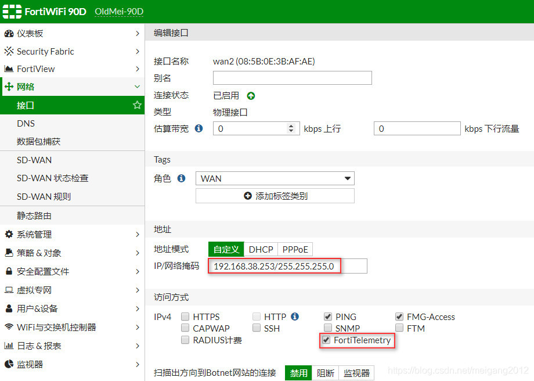The image size is (534, 381).
Task: Expand the 仪表板 menu chevron
Action: 137,34
